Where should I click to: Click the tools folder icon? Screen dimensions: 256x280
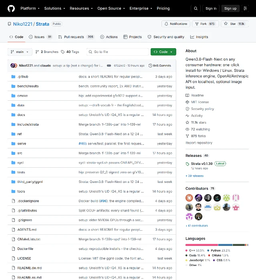(13, 191)
